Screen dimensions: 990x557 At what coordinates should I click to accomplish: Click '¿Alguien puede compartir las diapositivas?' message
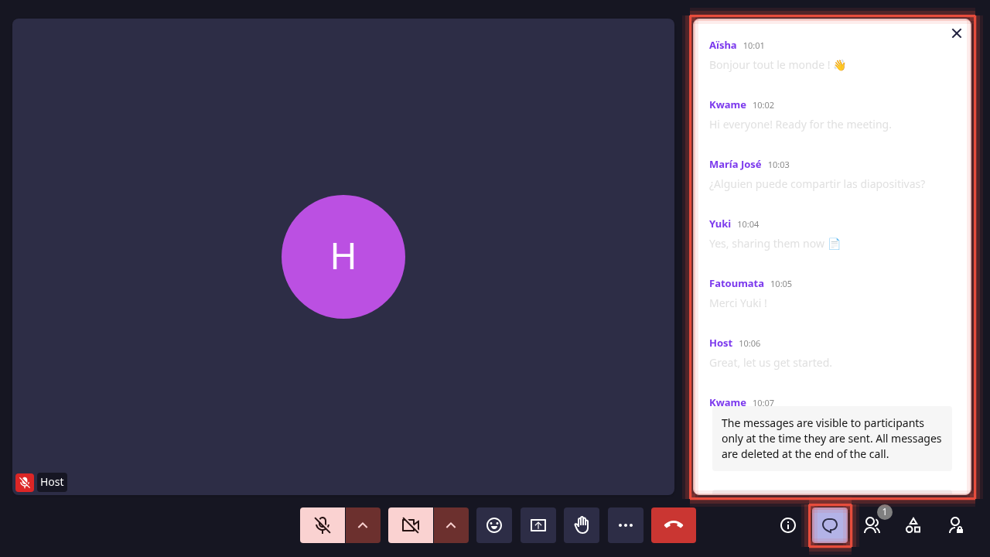click(x=818, y=184)
